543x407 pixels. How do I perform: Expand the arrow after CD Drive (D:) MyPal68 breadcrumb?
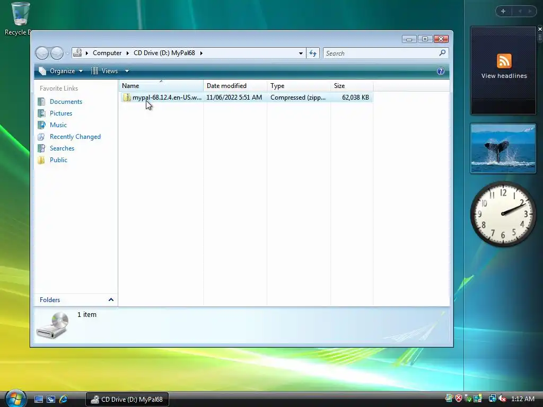pos(201,53)
